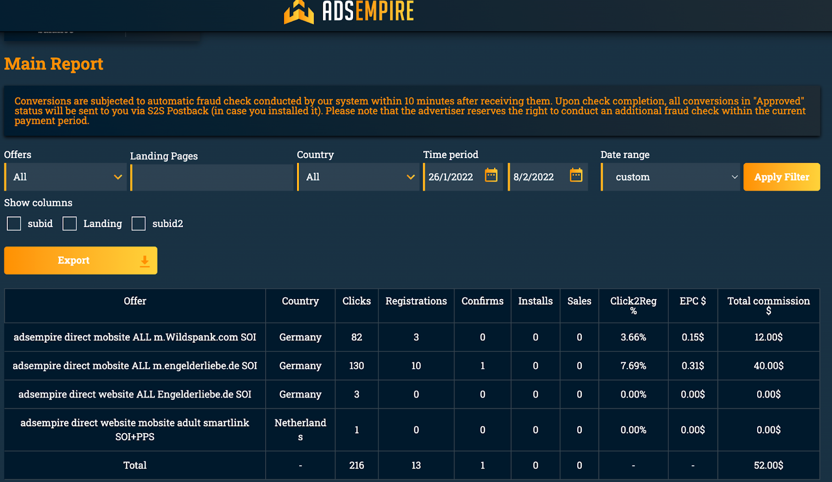
Task: Click the 7.69% Click2Reg value
Action: pos(633,366)
